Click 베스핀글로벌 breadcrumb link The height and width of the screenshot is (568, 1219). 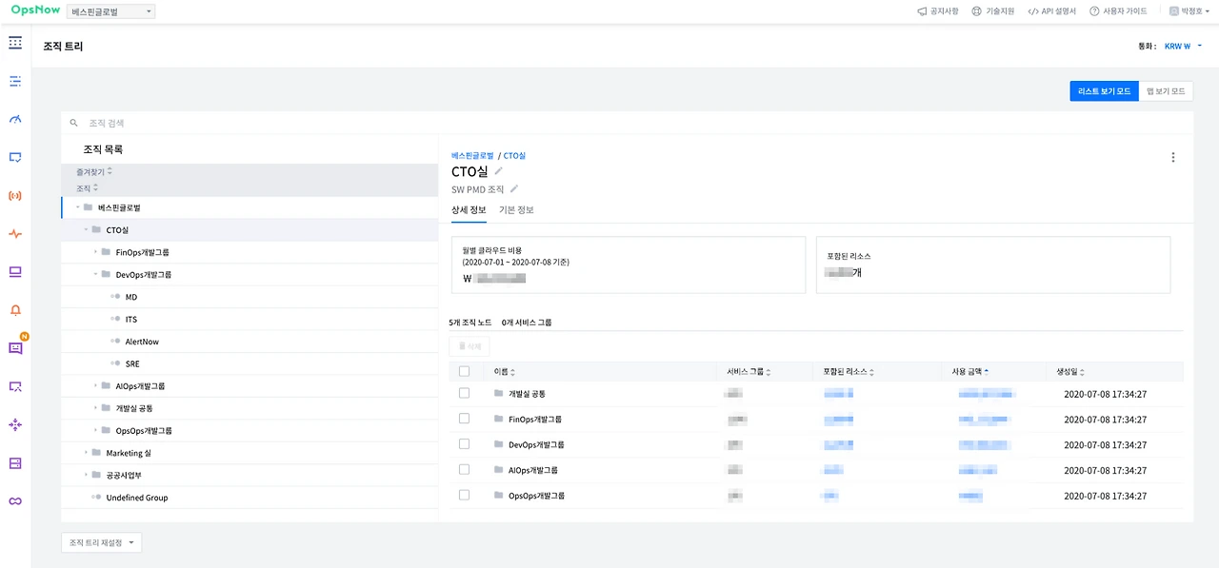click(472, 155)
